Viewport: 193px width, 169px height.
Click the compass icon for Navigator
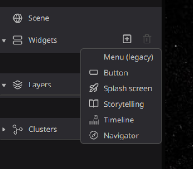pyautogui.click(x=94, y=135)
